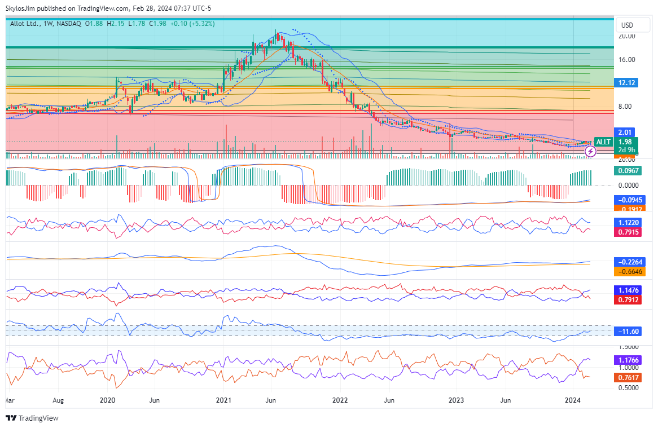Click the purple lightning bolt event icon
This screenshot has width=658, height=428.
tap(590, 151)
